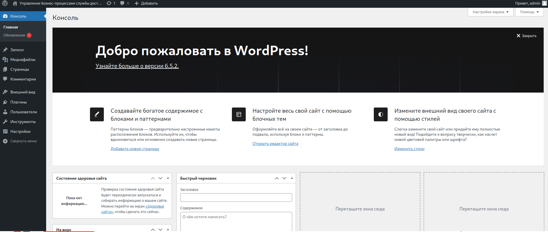The height and width of the screenshot is (232, 548).
Task: Click the pencil icon in welcome panel
Action: [97, 114]
